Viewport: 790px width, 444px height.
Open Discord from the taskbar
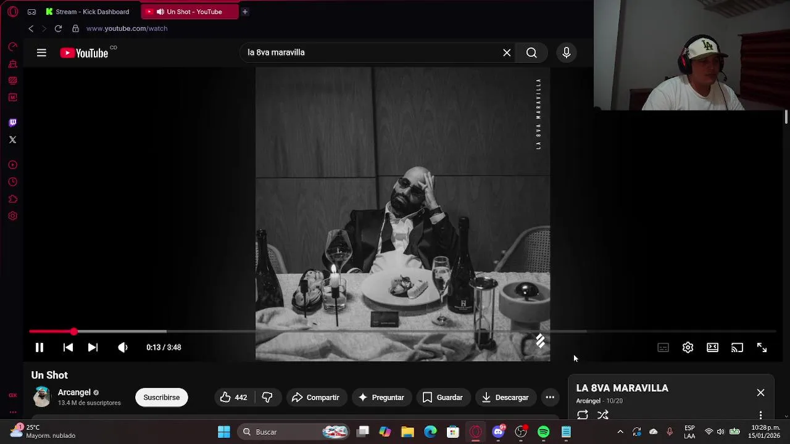click(x=498, y=432)
